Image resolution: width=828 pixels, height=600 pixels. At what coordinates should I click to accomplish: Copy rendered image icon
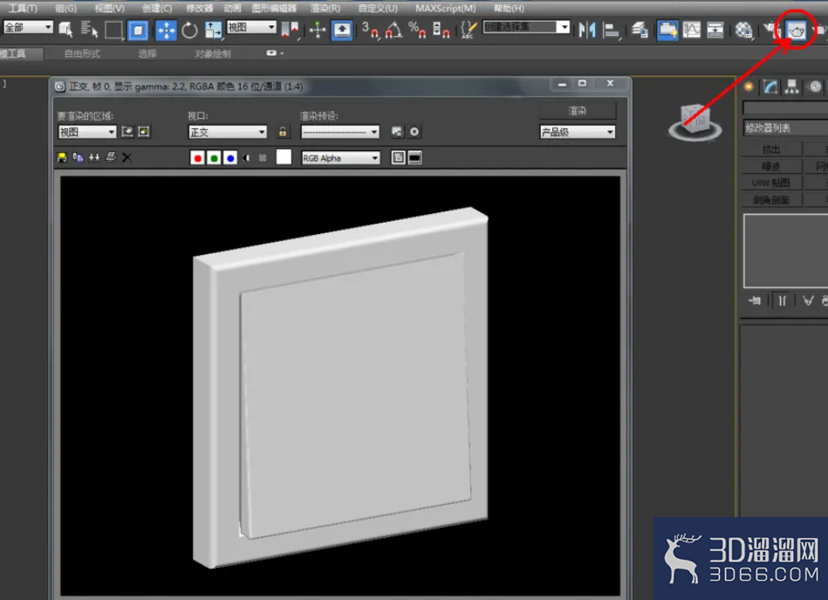point(79,157)
